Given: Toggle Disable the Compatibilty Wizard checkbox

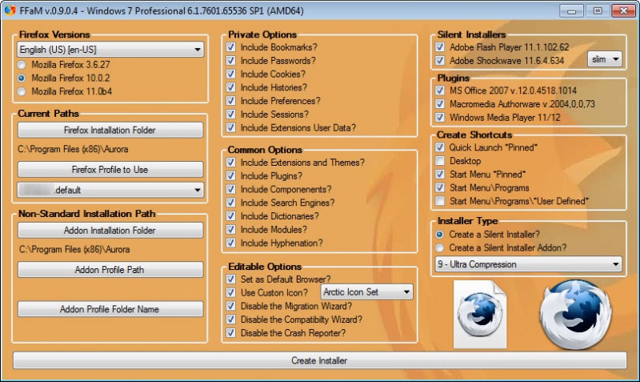Looking at the screenshot, I should (231, 319).
